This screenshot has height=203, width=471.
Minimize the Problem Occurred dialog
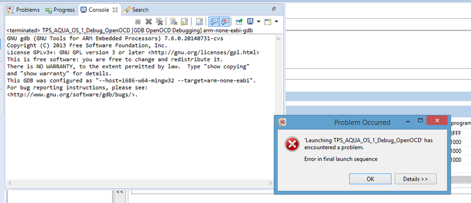pyautogui.click(x=408, y=121)
